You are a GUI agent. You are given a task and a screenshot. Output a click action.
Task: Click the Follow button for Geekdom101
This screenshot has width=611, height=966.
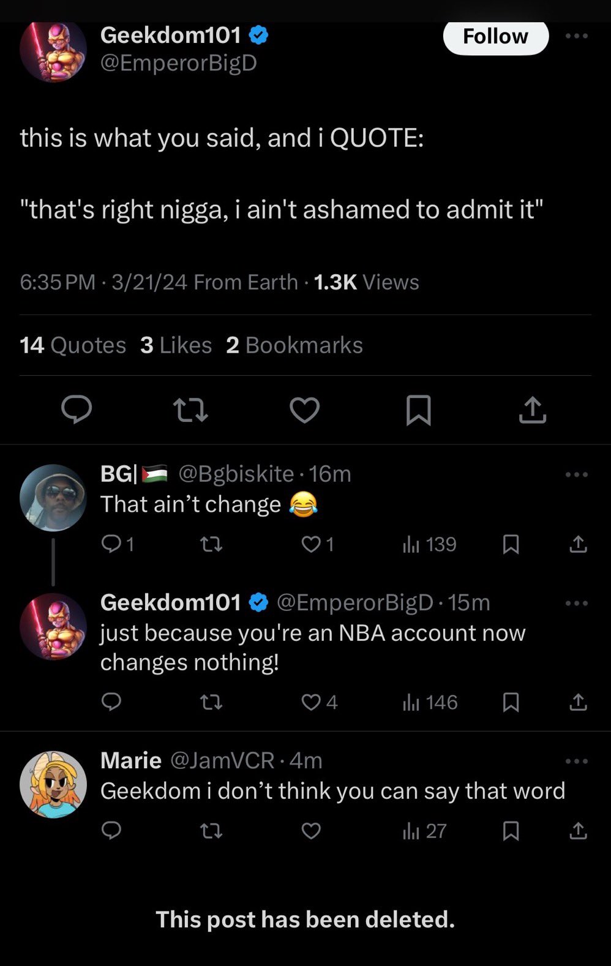coord(495,37)
